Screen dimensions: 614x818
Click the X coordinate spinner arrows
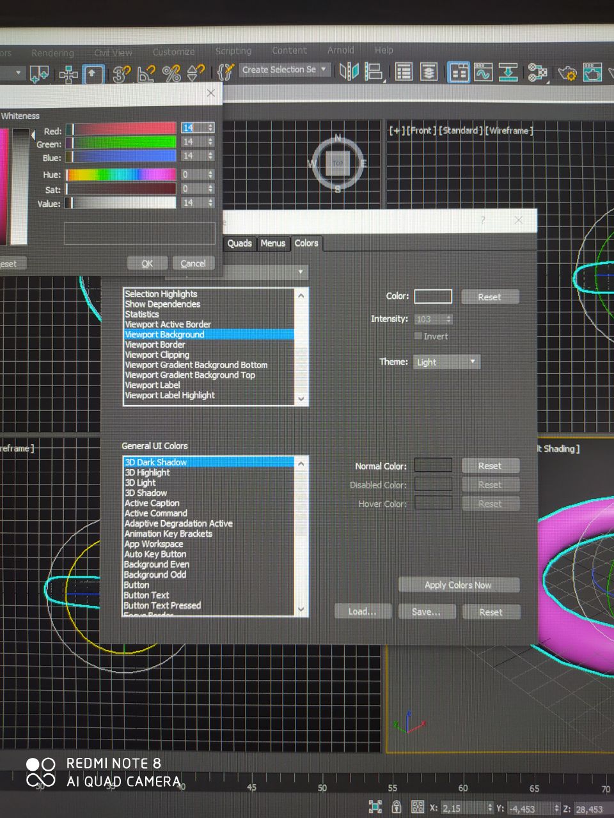pyautogui.click(x=491, y=808)
